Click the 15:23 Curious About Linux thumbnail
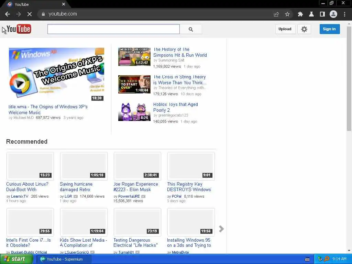352x264 pixels. (x=30, y=166)
